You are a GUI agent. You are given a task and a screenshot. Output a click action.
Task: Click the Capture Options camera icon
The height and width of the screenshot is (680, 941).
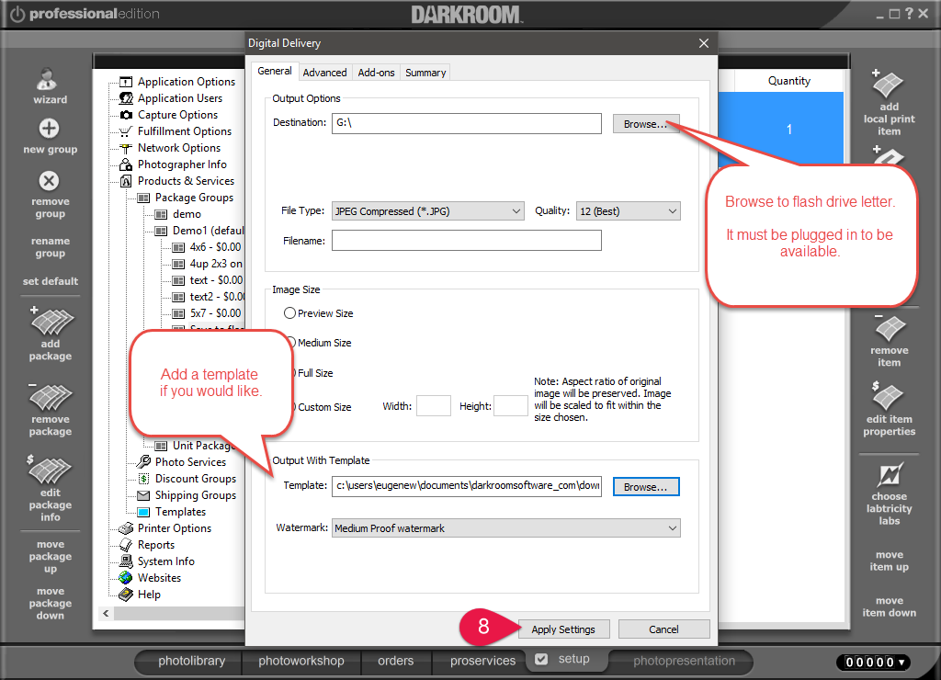126,115
